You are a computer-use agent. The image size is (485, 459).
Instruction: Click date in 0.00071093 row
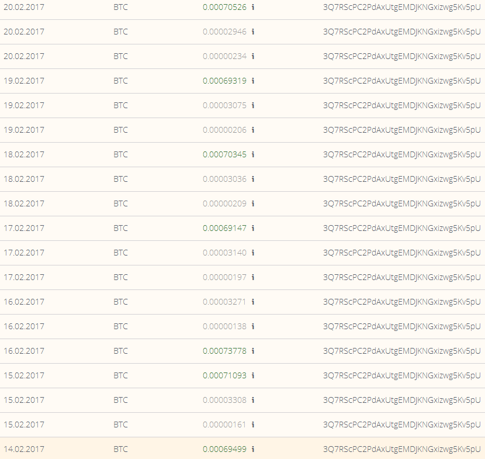(24, 375)
